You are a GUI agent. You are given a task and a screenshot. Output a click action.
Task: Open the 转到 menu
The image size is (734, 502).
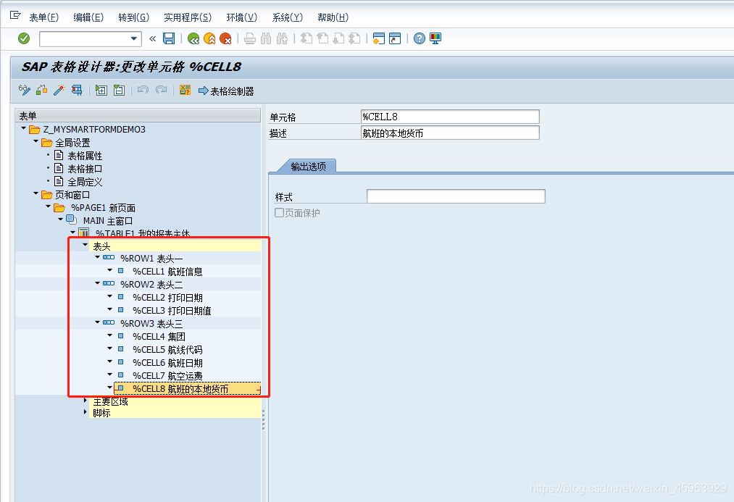[134, 17]
